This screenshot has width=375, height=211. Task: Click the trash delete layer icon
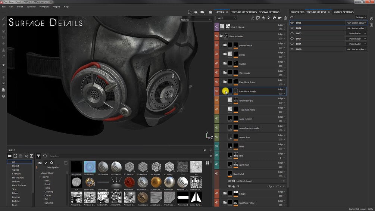coord(285,18)
